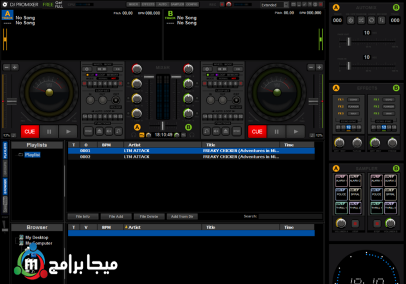Expand My Desktop in Browser tree
Screen dimensions: 406x284
37,237
